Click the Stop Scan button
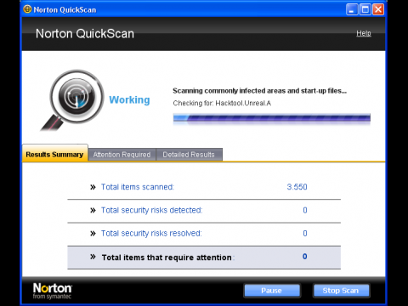Image resolution: width=408 pixels, height=306 pixels. coord(341,291)
